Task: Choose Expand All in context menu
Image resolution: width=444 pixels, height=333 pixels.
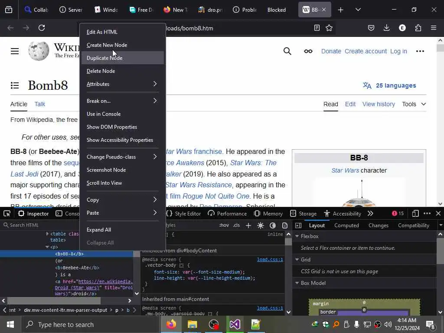Action: (x=123, y=230)
